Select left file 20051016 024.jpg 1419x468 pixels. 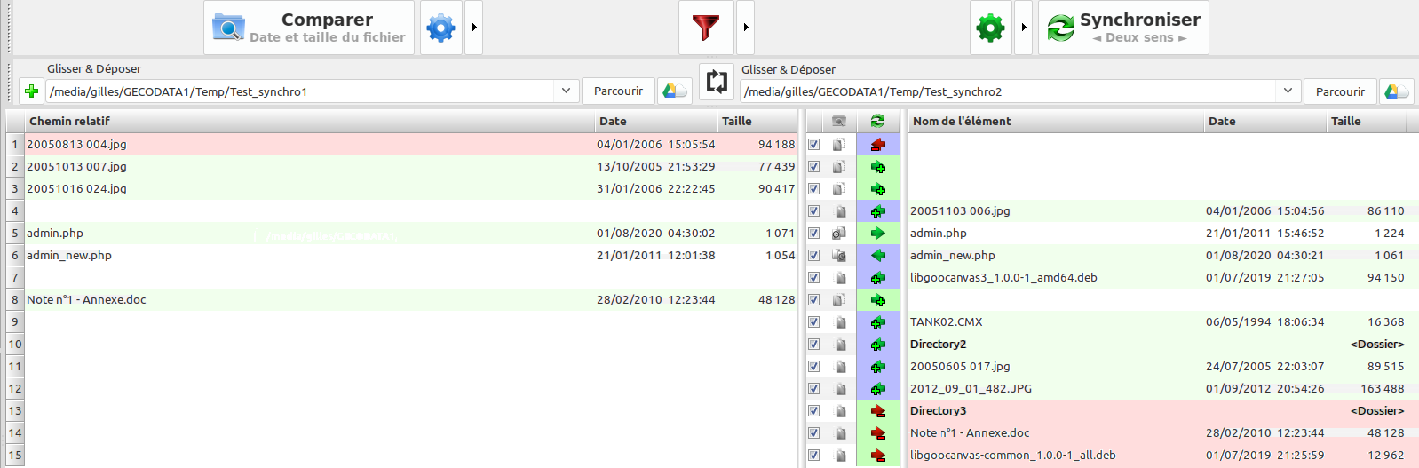[x=76, y=188]
